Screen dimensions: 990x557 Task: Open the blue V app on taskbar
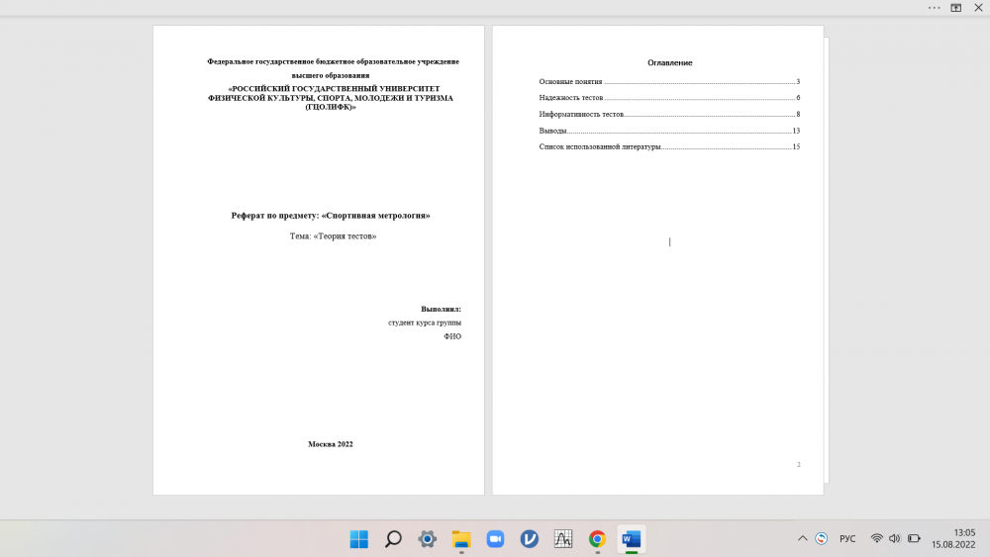529,539
